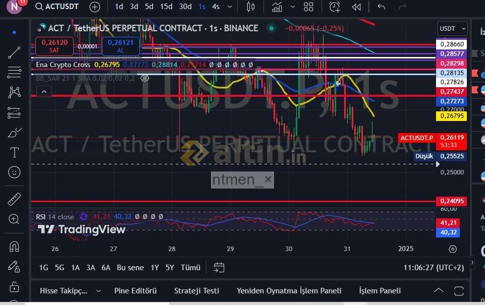Select the trend line drawing tool

click(x=14, y=52)
